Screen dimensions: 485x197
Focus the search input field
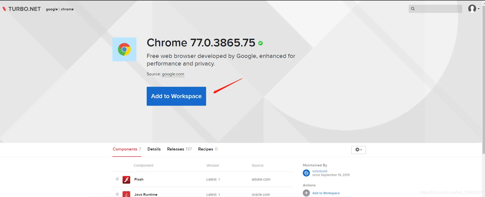point(435,9)
